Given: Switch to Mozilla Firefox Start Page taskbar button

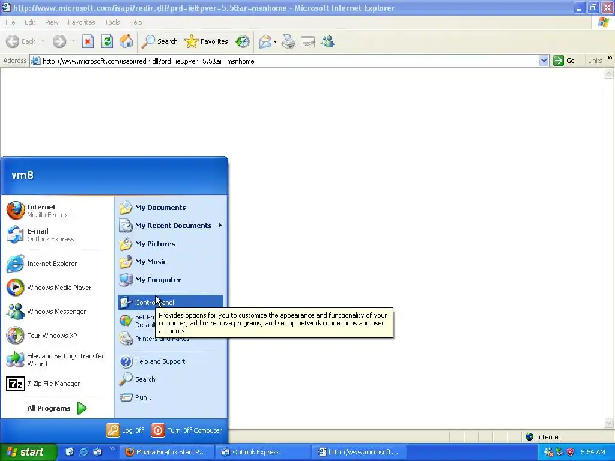Looking at the screenshot, I should (x=166, y=452).
